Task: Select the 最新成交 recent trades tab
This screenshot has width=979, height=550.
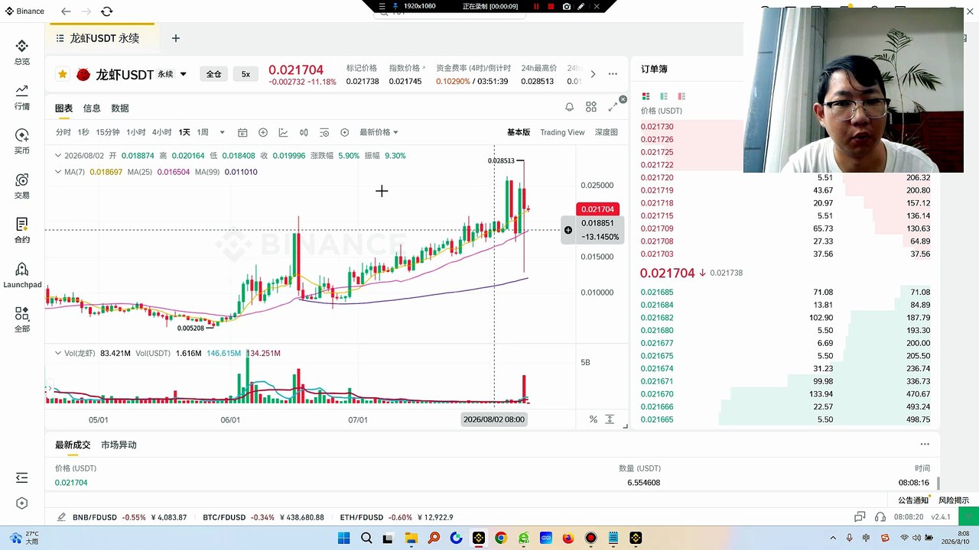Action: (73, 445)
